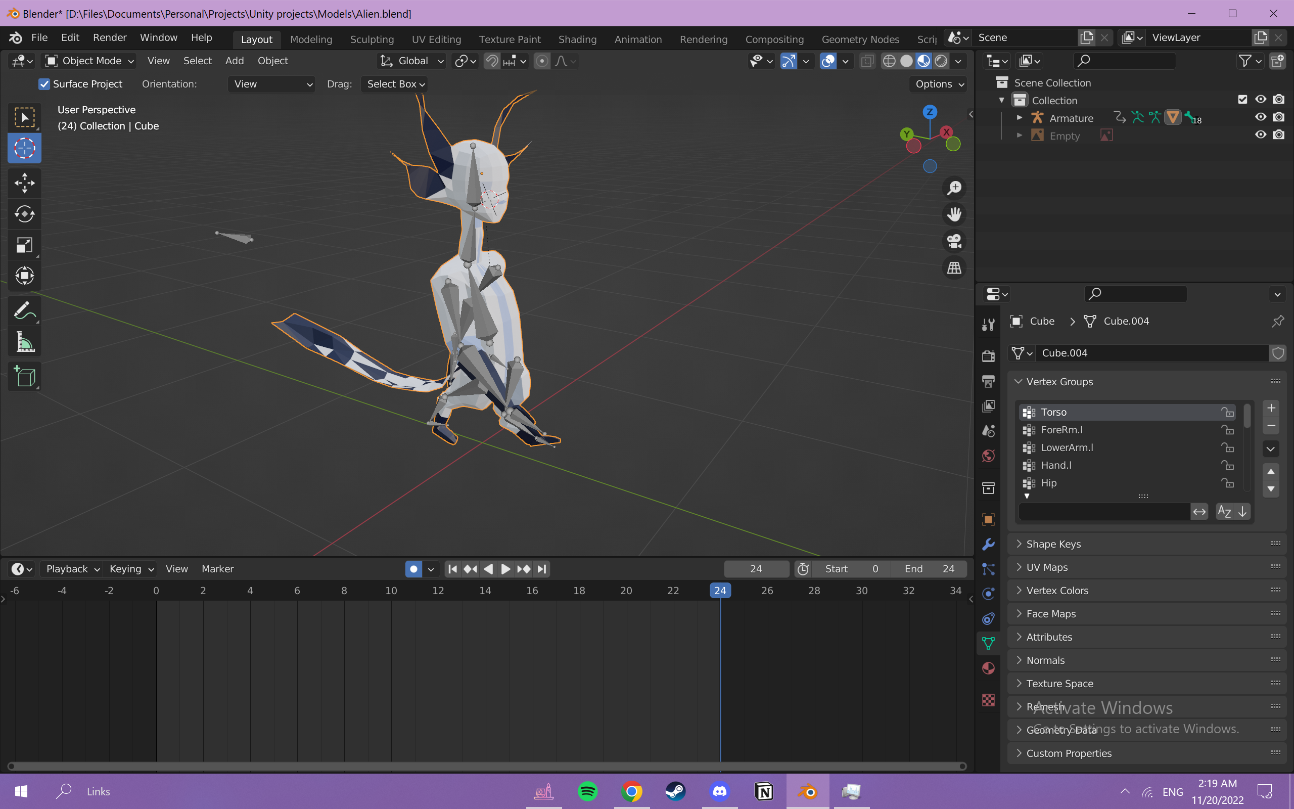
Task: Toggle auto keying record button
Action: tap(413, 569)
